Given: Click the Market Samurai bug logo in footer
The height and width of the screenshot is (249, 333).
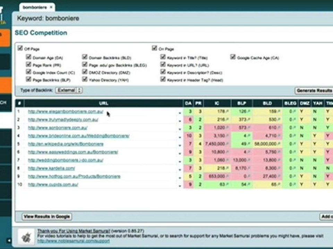Looking at the screenshot, I should pos(26,237).
